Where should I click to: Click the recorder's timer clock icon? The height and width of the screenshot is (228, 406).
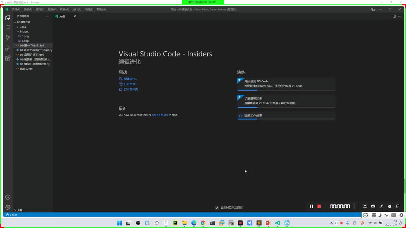390,206
